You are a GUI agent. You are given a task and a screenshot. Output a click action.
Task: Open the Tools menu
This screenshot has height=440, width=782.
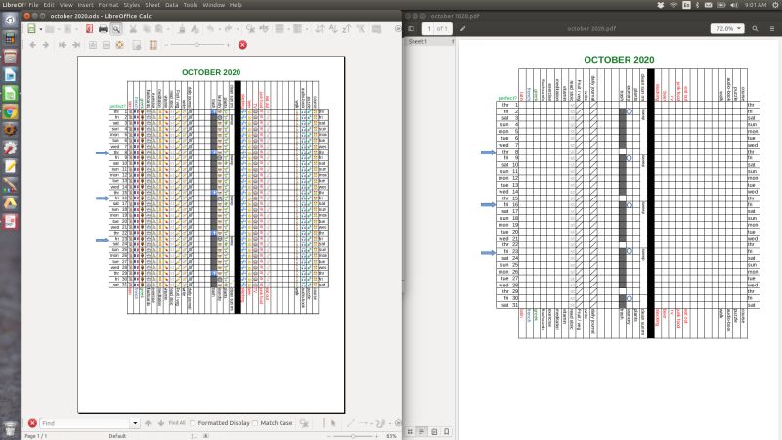[x=190, y=5]
